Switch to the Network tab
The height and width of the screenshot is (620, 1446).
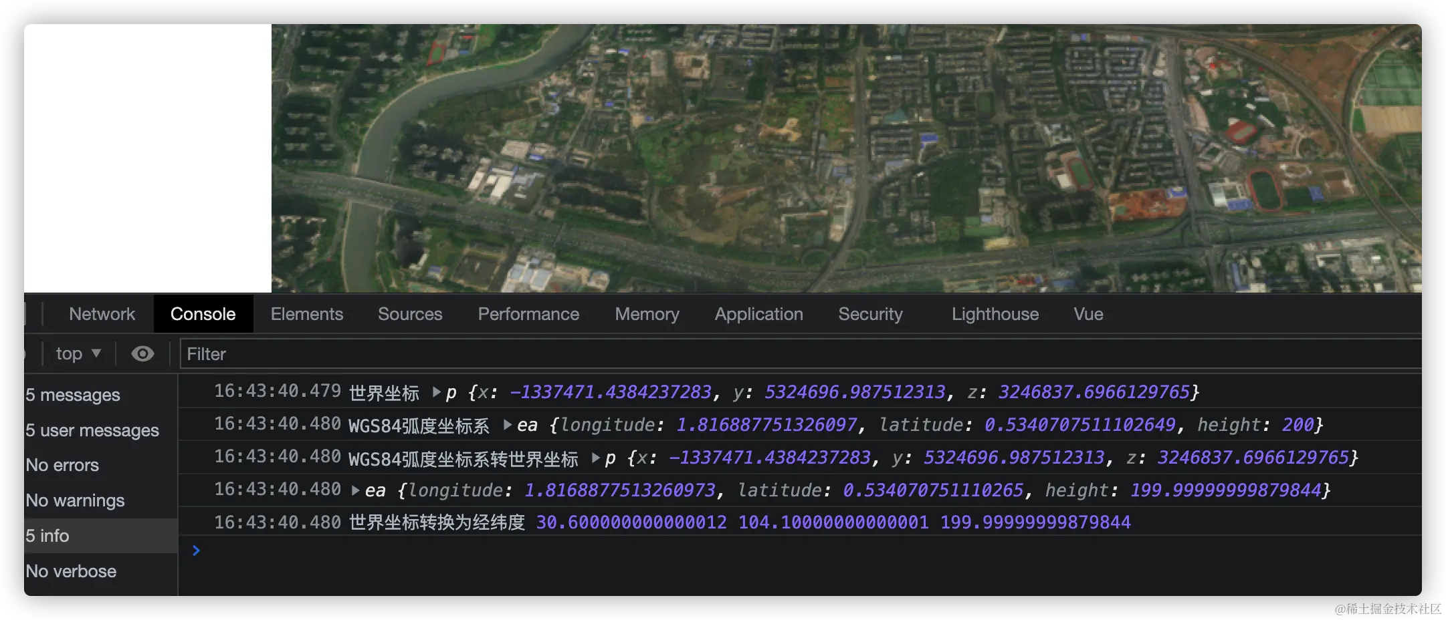click(102, 314)
